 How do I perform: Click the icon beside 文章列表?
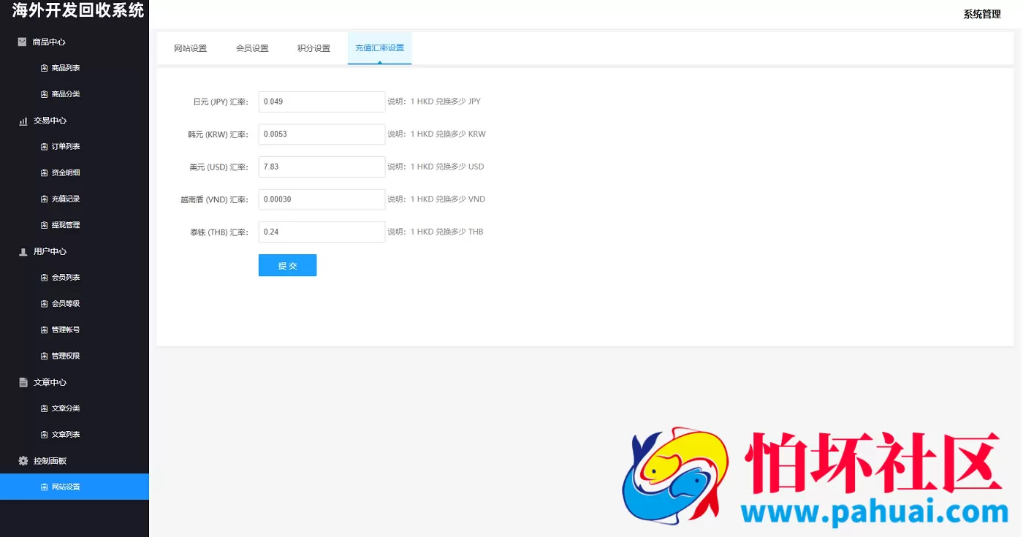pyautogui.click(x=44, y=435)
